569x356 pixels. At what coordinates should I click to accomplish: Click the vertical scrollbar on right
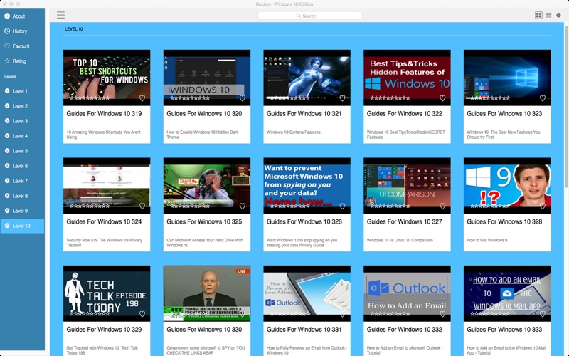click(566, 105)
